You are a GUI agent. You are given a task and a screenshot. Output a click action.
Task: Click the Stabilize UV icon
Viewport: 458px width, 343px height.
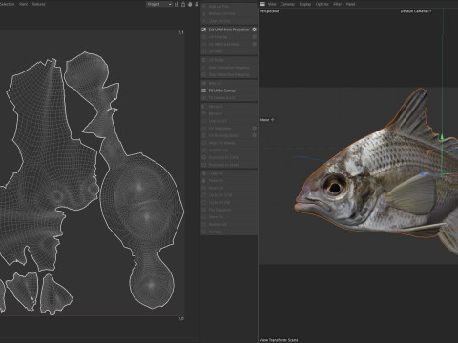pyautogui.click(x=204, y=151)
